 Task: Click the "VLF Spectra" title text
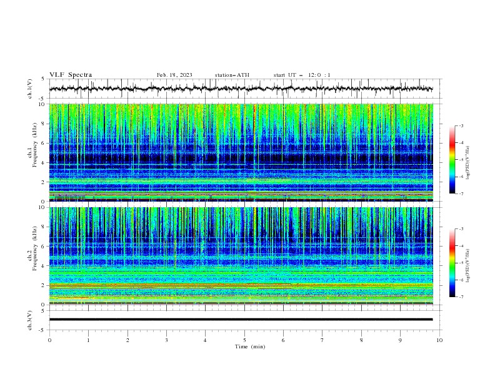[71, 75]
